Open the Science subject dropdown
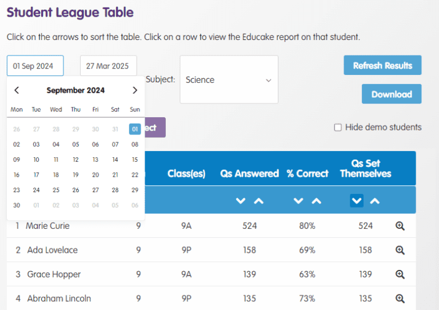Viewport: 439px width, 310px height. (229, 80)
